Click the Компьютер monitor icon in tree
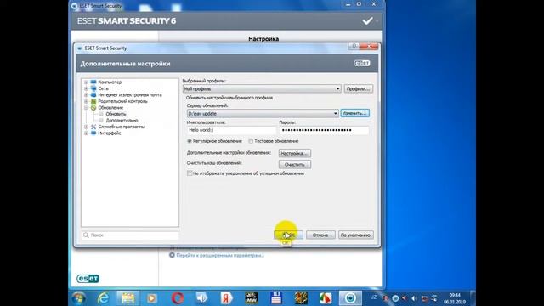 93,82
